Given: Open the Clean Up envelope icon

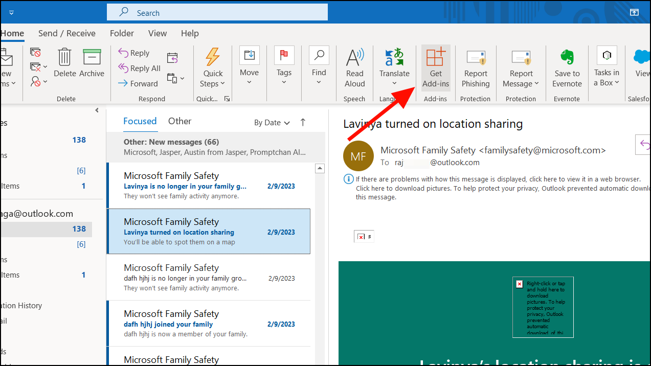Looking at the screenshot, I should 35,66.
